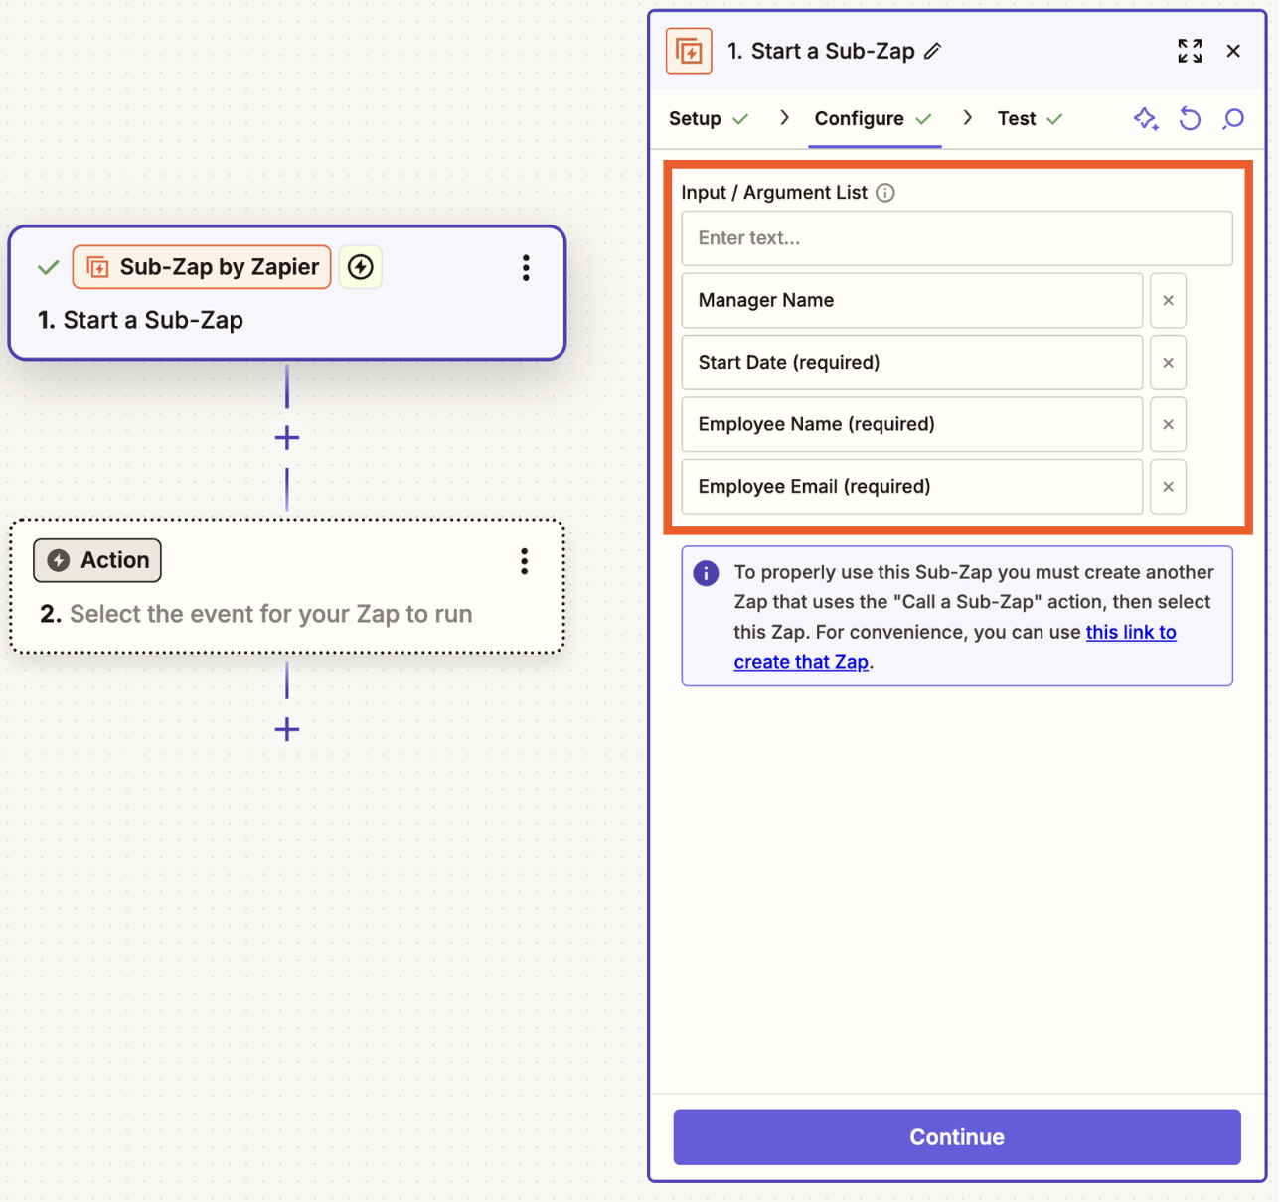Click the Action badge on step 2
Screen dimensions: 1282x1202
97,560
